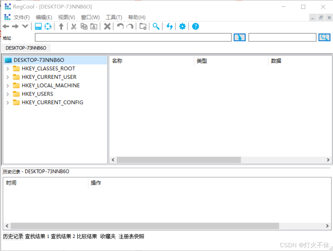Click values pane horizontal scrollbar thumb
This screenshot has width=333, height=251.
click(179, 160)
